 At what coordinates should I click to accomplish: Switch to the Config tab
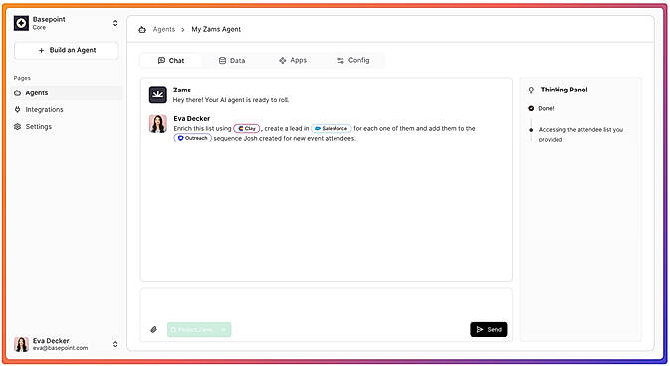[x=353, y=61]
